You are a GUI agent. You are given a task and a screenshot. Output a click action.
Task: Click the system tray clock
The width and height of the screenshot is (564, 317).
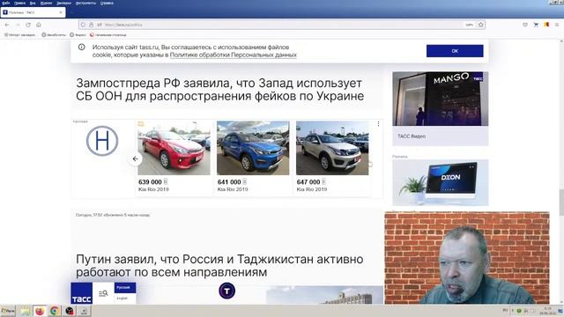pyautogui.click(x=548, y=311)
